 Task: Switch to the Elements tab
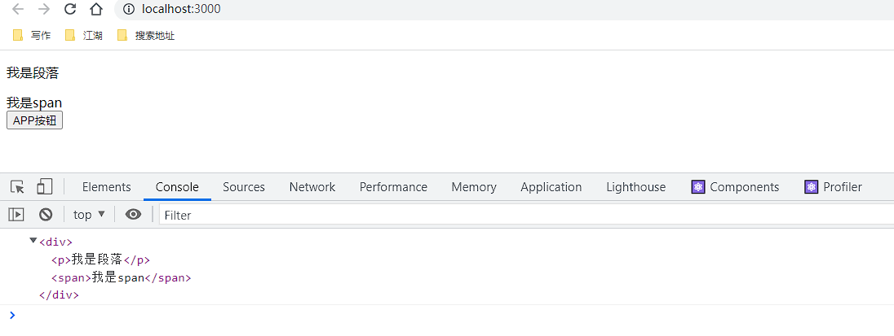point(106,187)
